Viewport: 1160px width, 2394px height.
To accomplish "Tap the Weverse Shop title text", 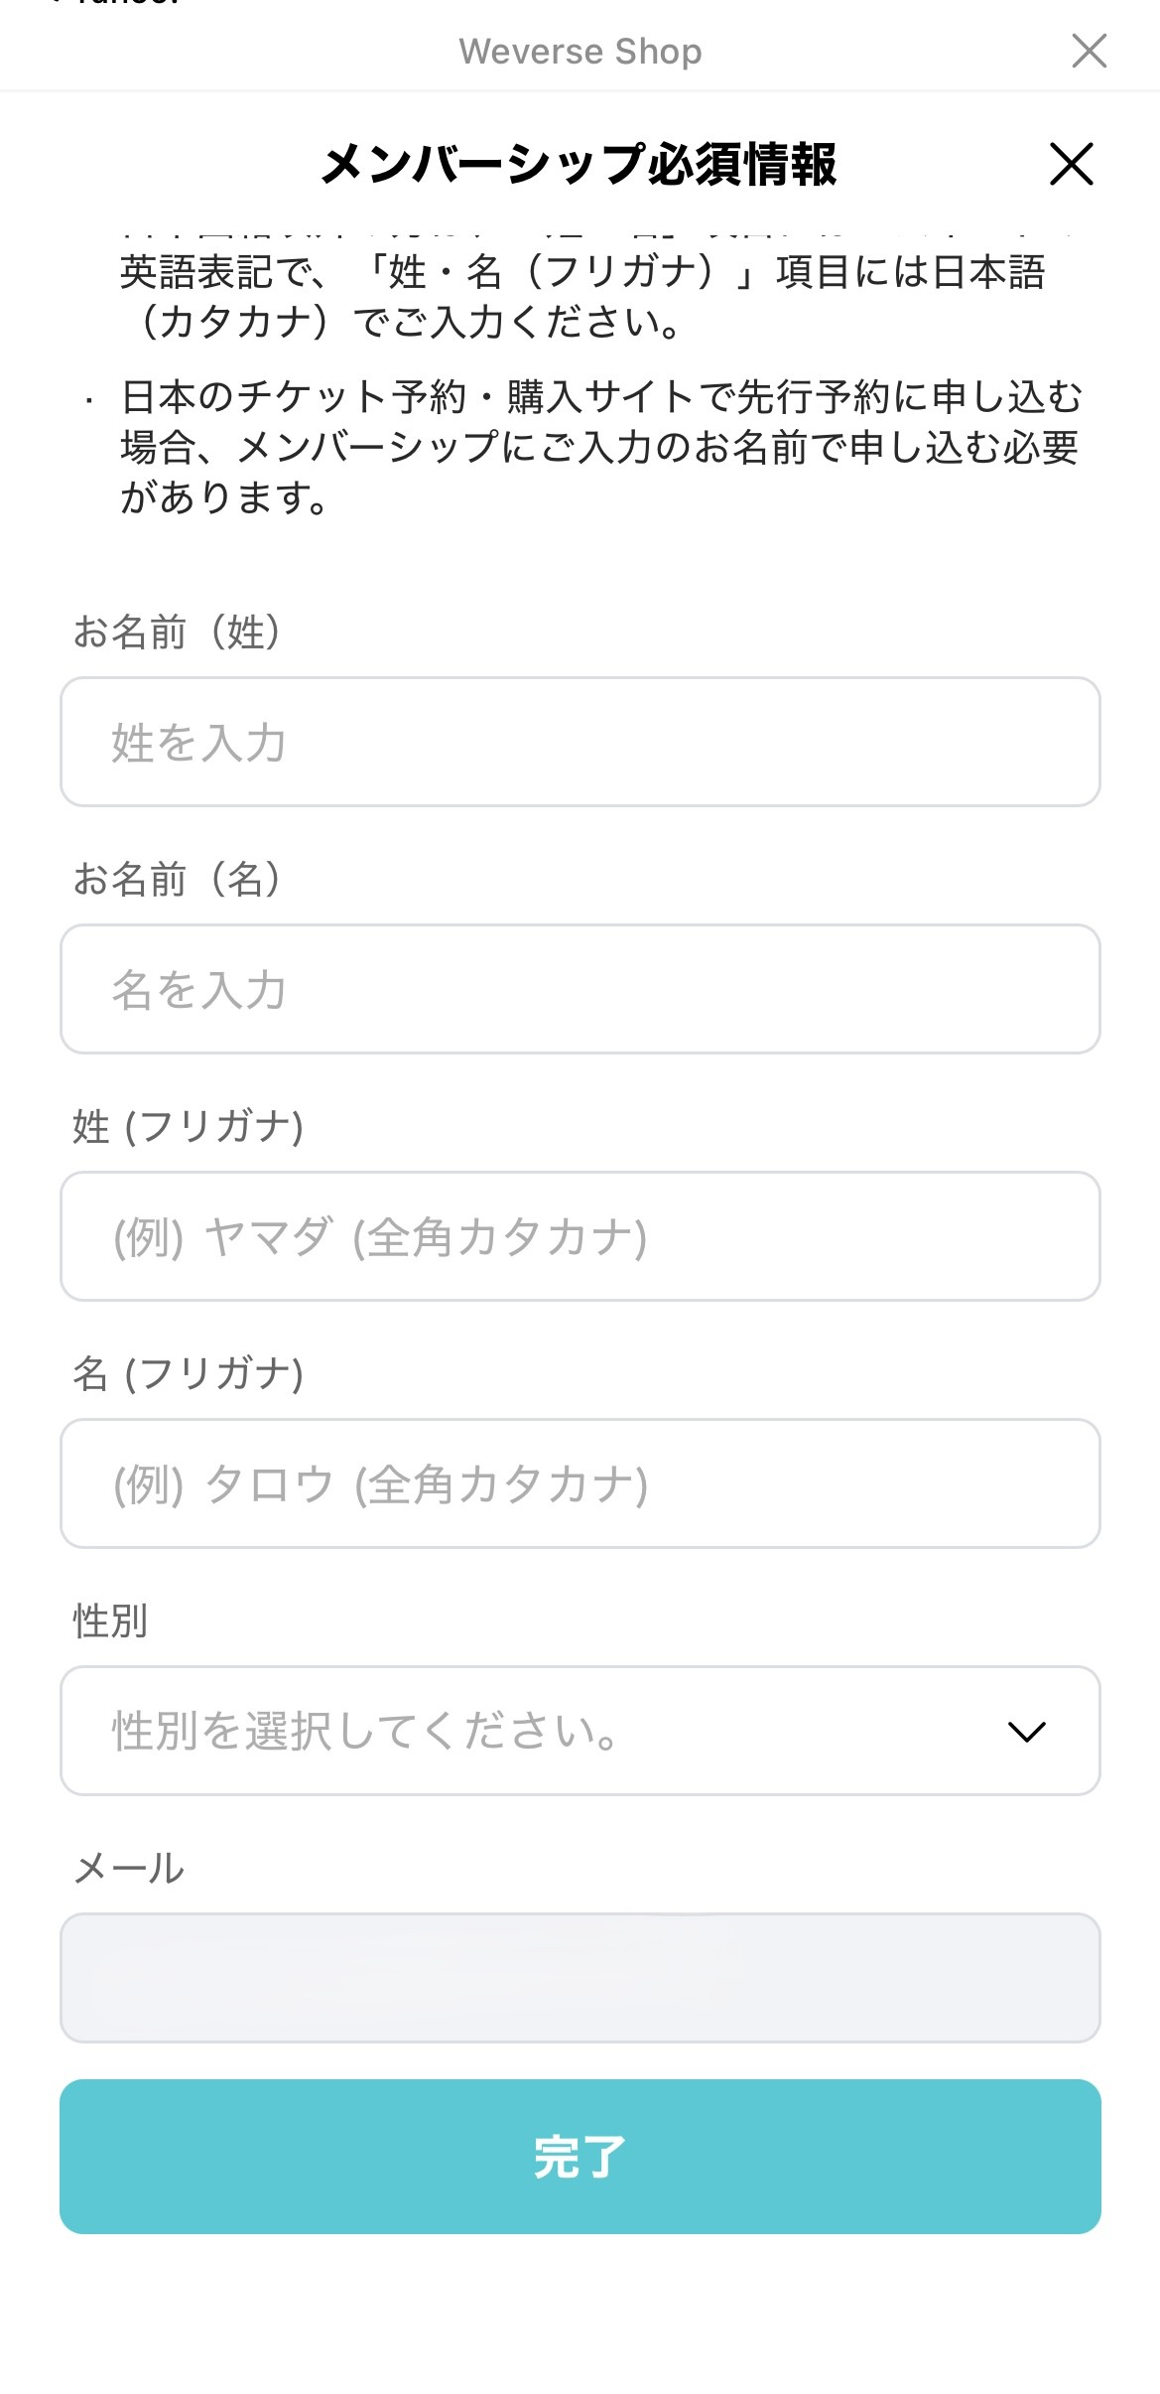I will pos(580,52).
